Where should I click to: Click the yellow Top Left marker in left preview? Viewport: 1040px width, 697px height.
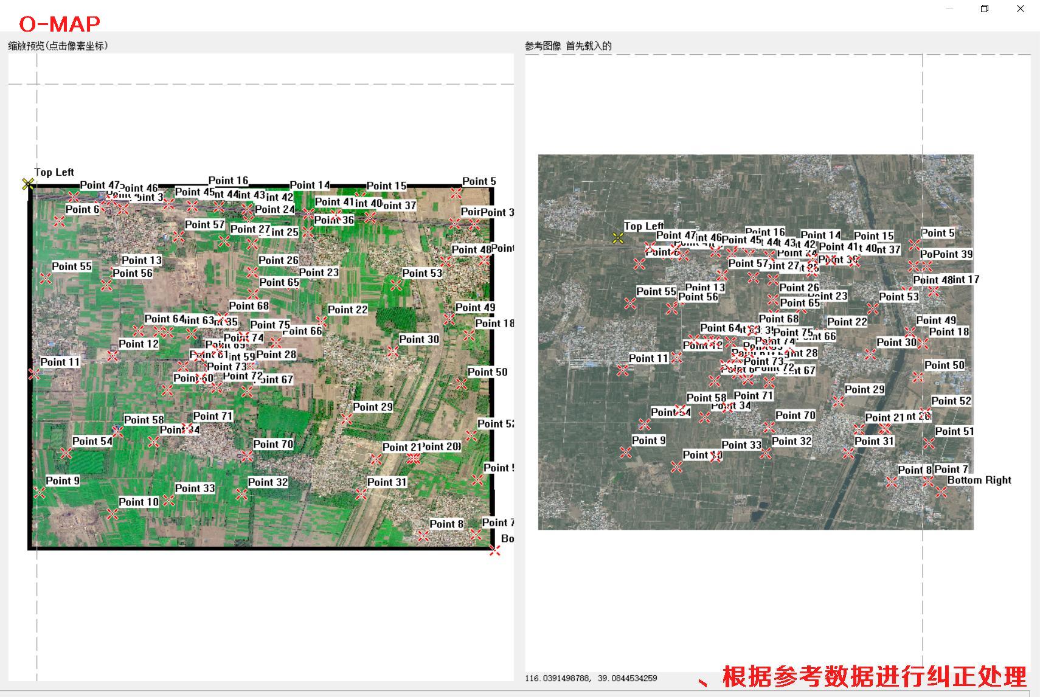click(27, 184)
